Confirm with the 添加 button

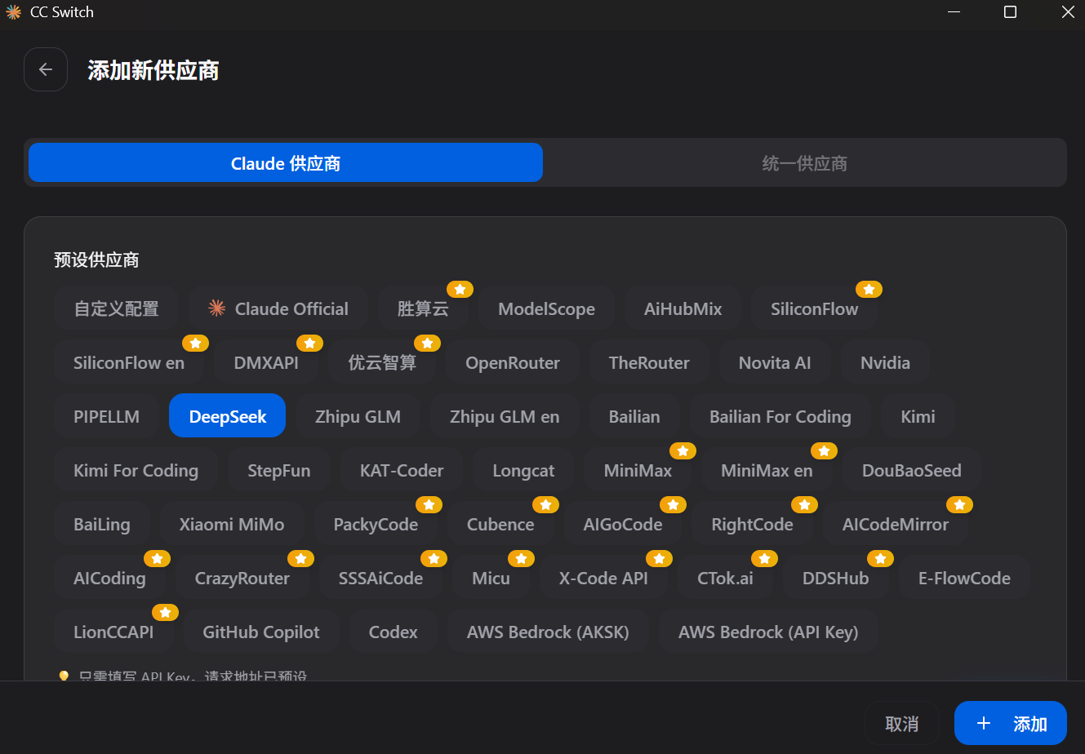[x=1011, y=723]
